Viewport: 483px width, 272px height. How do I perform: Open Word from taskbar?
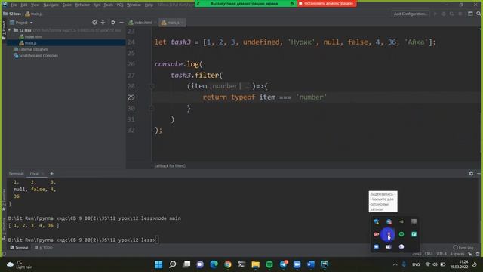(311, 264)
